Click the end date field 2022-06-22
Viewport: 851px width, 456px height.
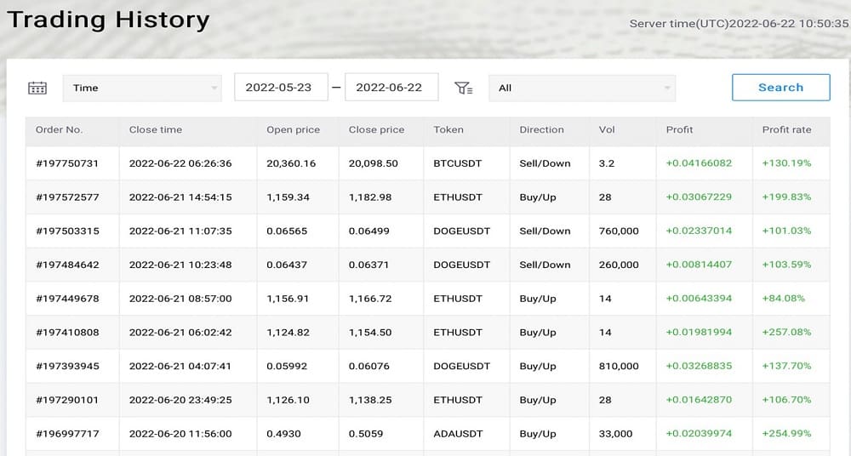coord(391,88)
